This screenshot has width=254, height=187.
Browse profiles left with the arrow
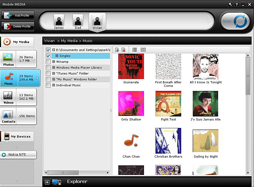coord(45,21)
